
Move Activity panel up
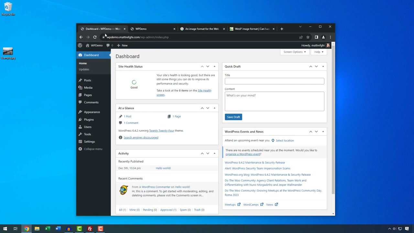point(202,153)
